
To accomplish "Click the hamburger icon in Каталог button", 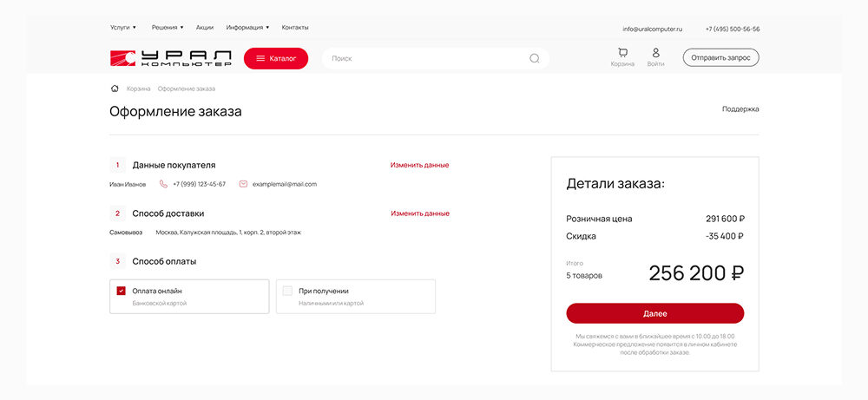I will point(260,58).
